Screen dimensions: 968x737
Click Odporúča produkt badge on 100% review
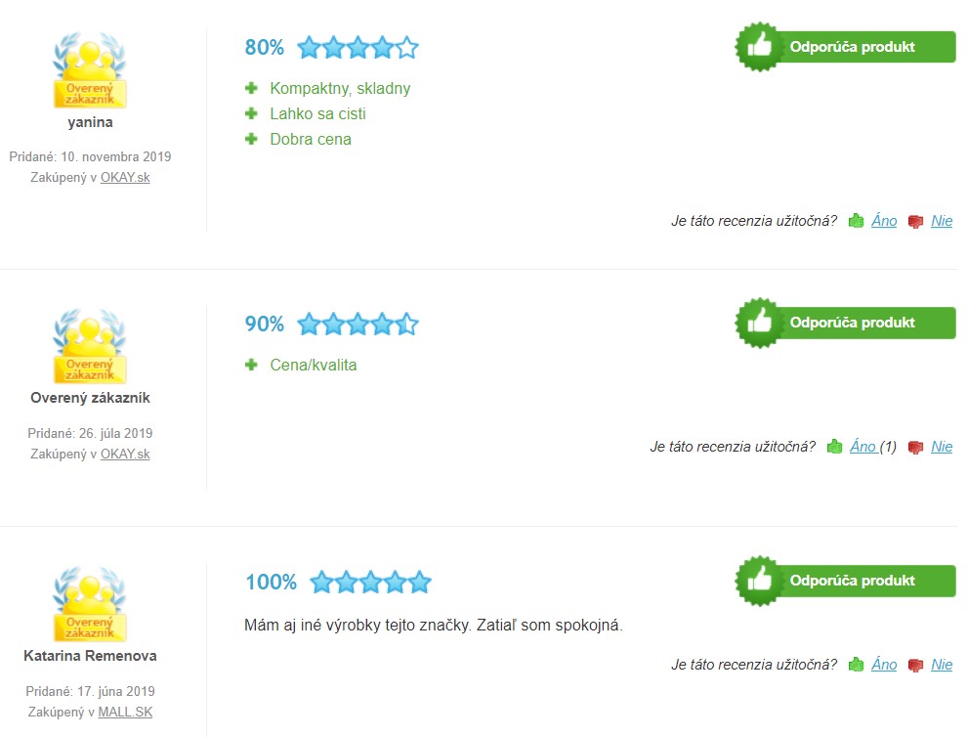(845, 581)
